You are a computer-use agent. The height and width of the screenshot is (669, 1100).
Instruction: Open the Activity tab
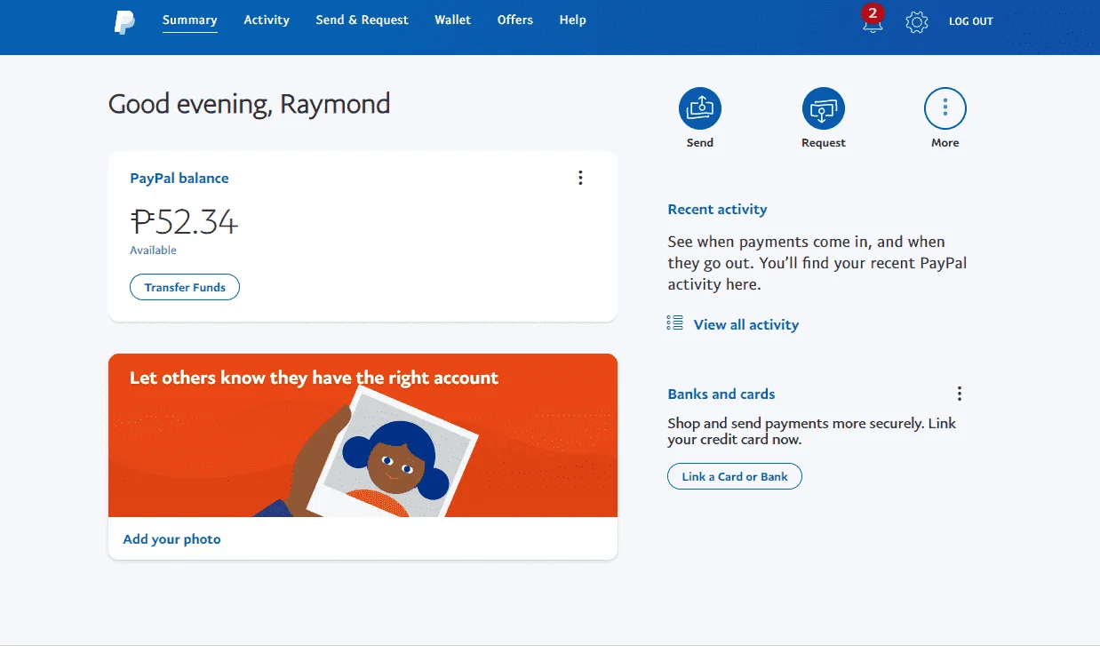coord(267,20)
